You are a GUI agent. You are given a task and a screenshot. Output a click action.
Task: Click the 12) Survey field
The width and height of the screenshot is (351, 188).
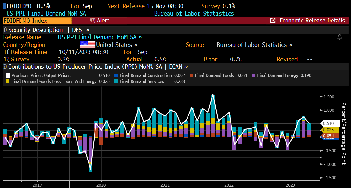coord(16,59)
